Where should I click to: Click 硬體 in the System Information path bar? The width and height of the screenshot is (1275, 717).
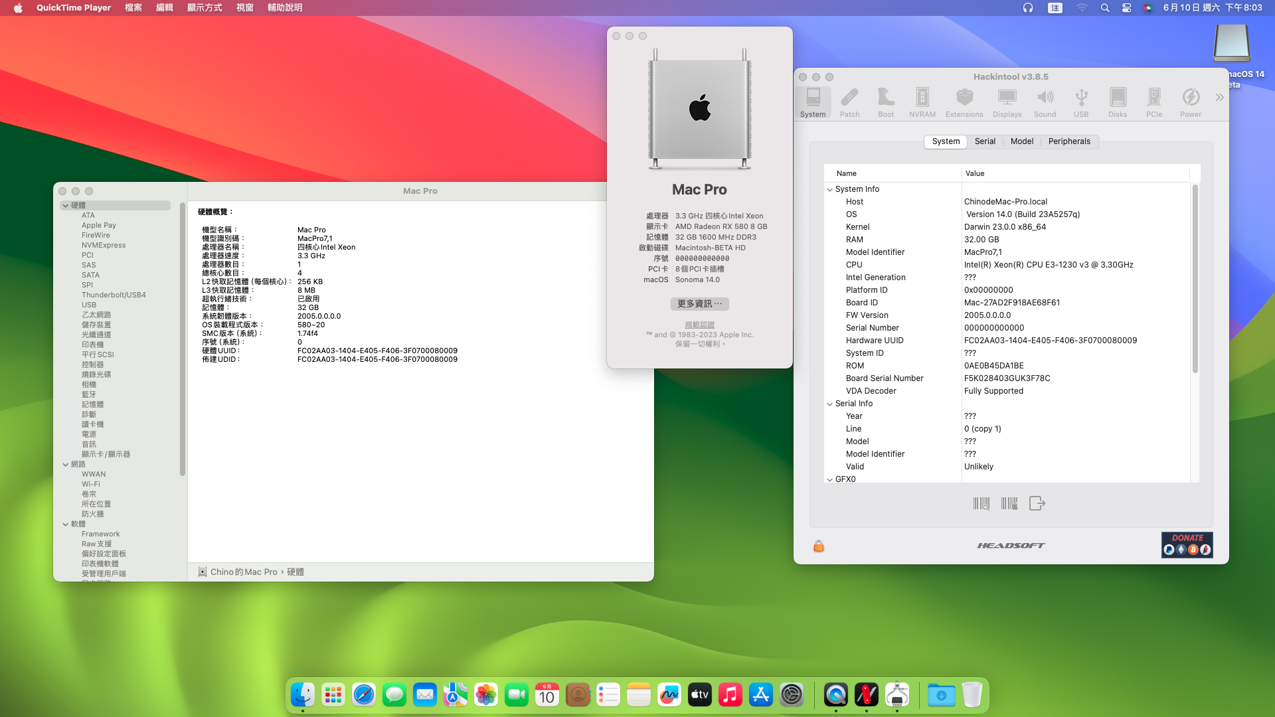click(x=296, y=572)
